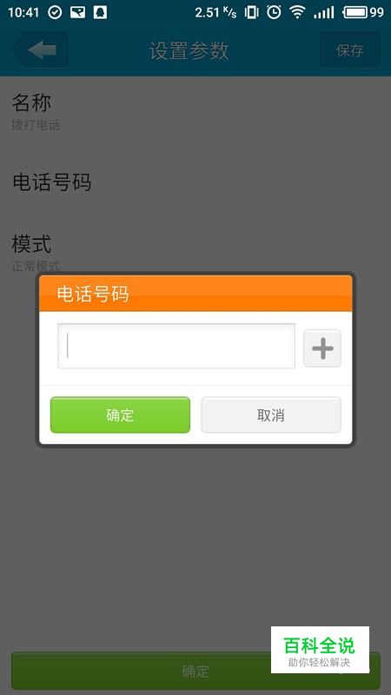Tap the 电话号码 dialog title bar
The height and width of the screenshot is (695, 391).
click(x=195, y=294)
